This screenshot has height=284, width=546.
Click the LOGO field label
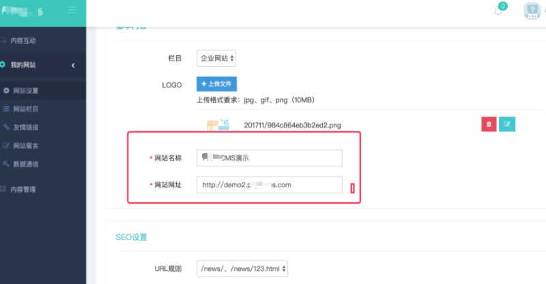click(172, 85)
